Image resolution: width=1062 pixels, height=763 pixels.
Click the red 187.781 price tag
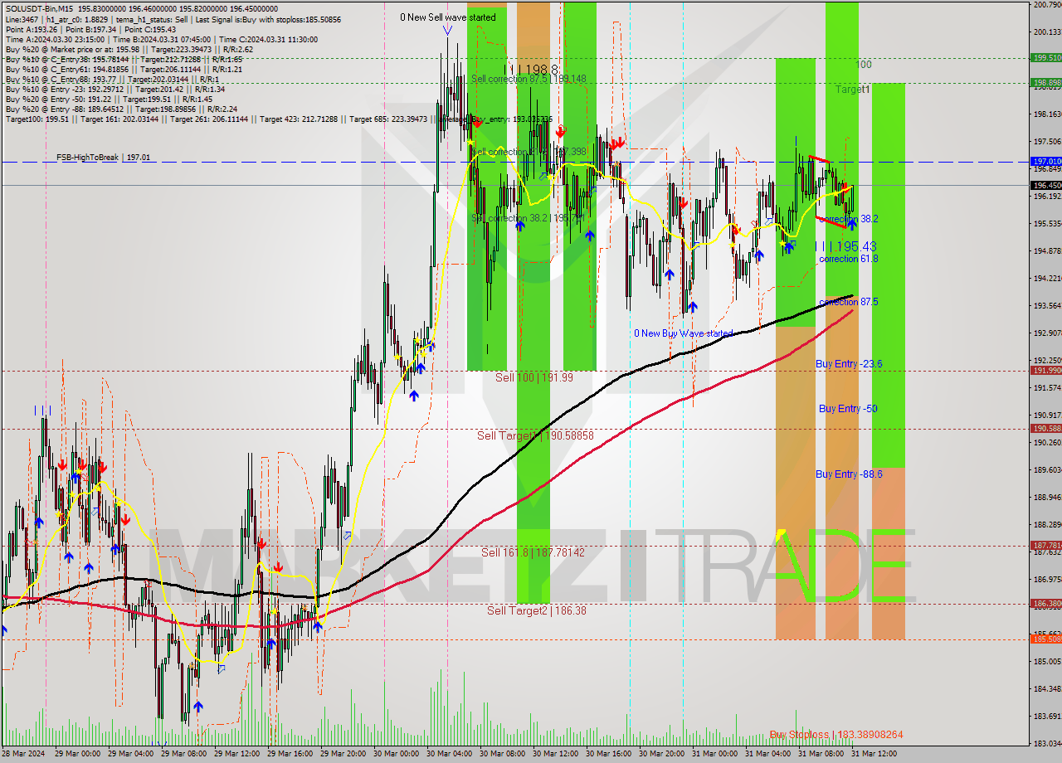pyautogui.click(x=1046, y=545)
